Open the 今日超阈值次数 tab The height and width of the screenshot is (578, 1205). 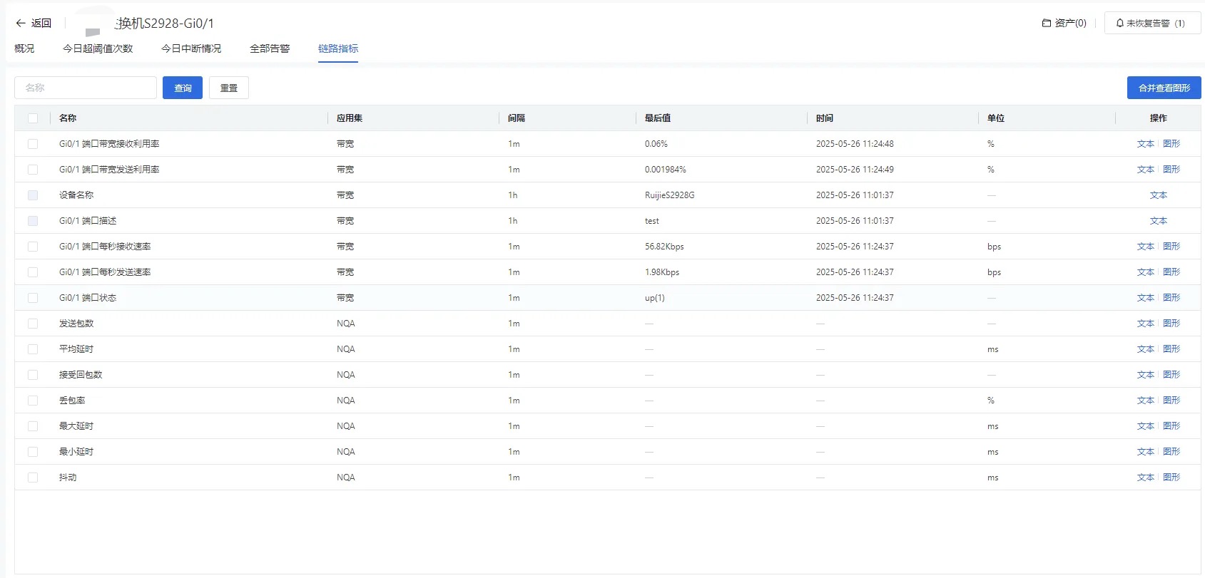pyautogui.click(x=98, y=48)
